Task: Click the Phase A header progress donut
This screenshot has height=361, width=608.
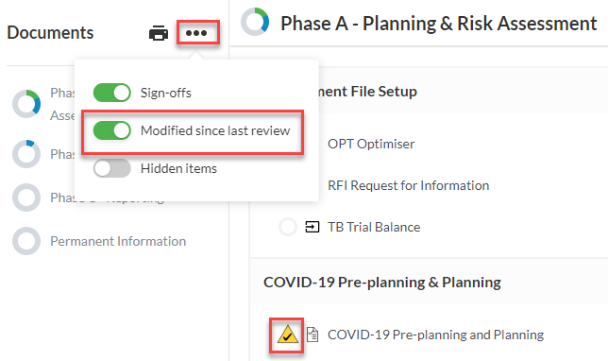Action: click(255, 22)
